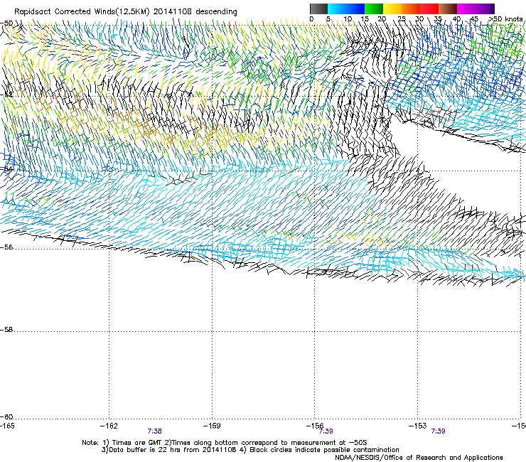Click the magenta 40-45 knots legend swatch
The image size is (526, 462).
[x=466, y=9]
